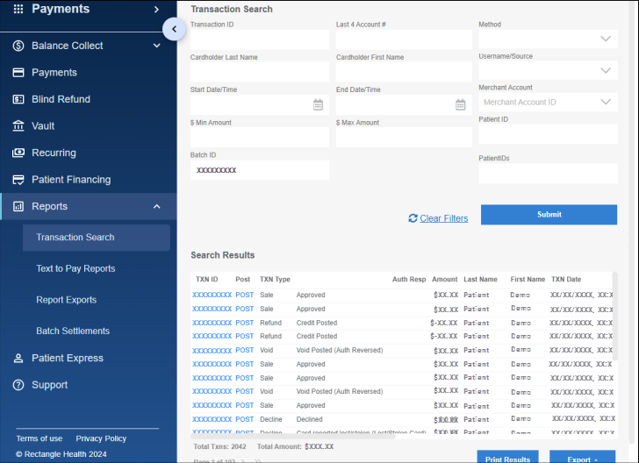Click the Vault bank icon
Viewport: 639px width, 463px height.
[x=18, y=126]
